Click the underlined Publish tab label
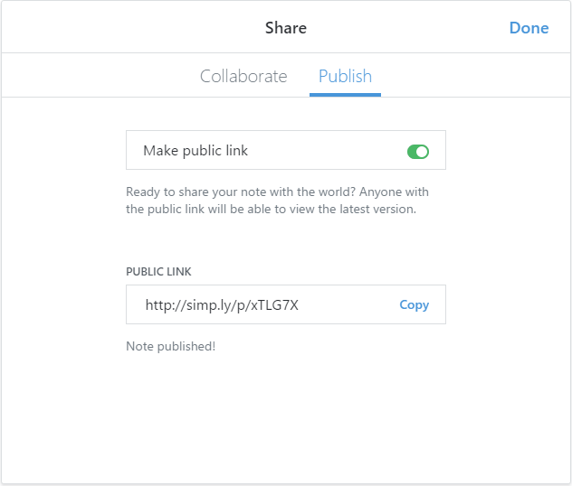This screenshot has height=486, width=572. [x=345, y=76]
